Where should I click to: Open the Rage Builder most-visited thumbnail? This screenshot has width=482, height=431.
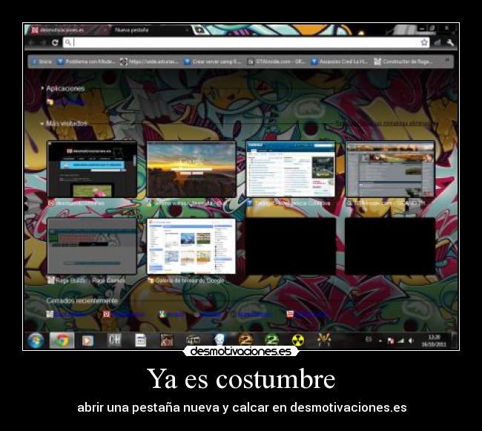tap(92, 246)
